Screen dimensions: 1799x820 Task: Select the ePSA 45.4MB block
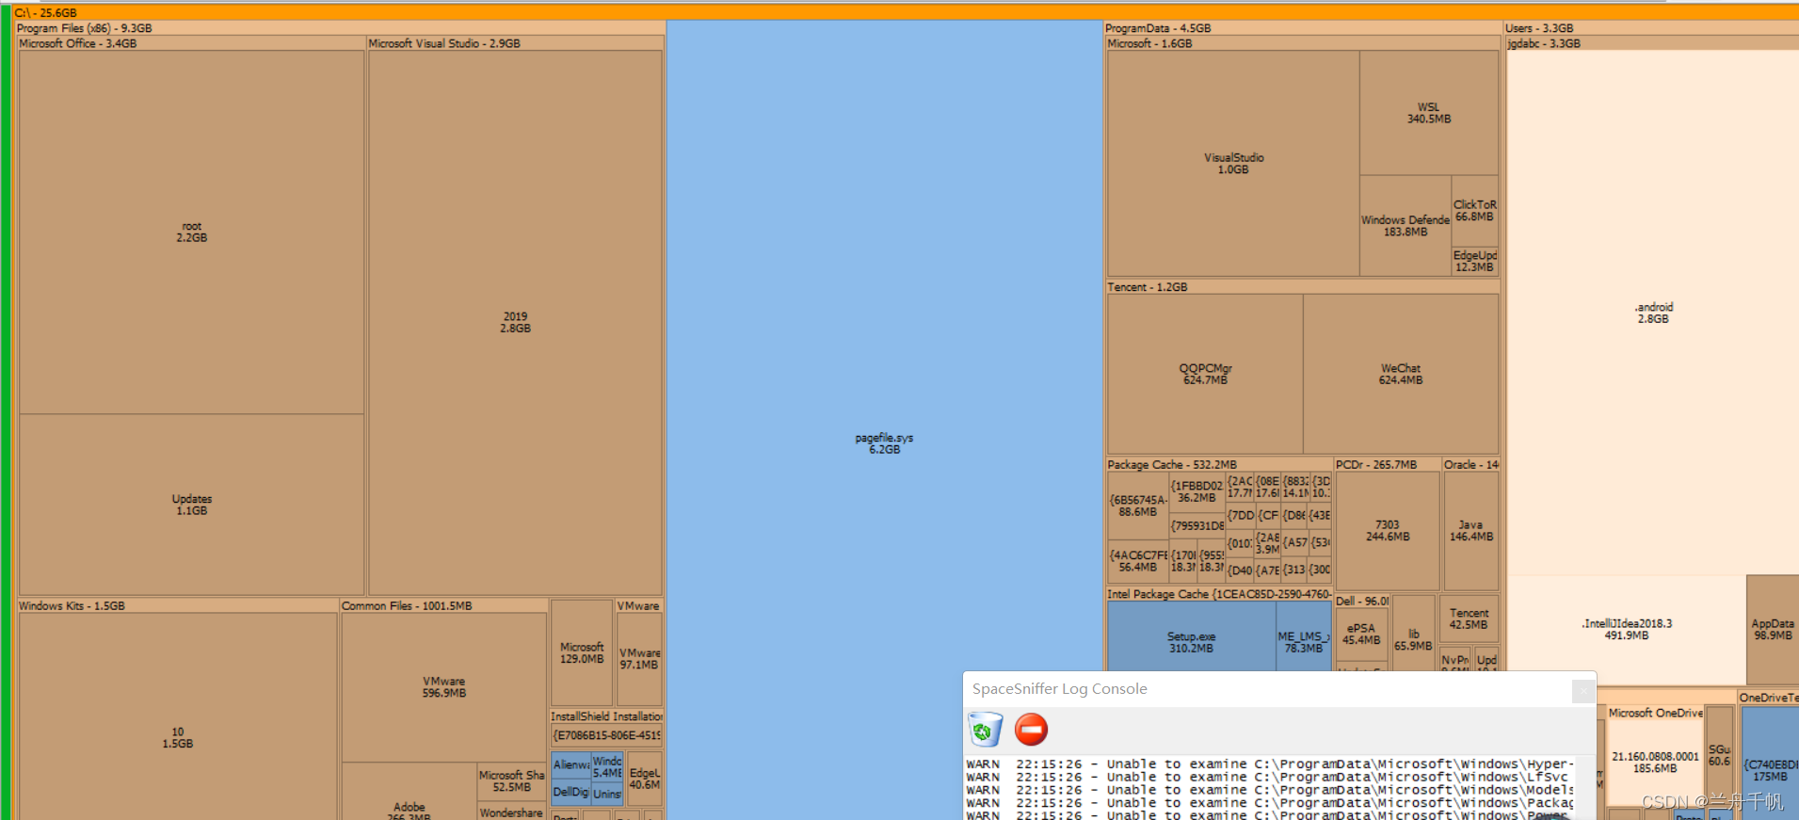1361,634
